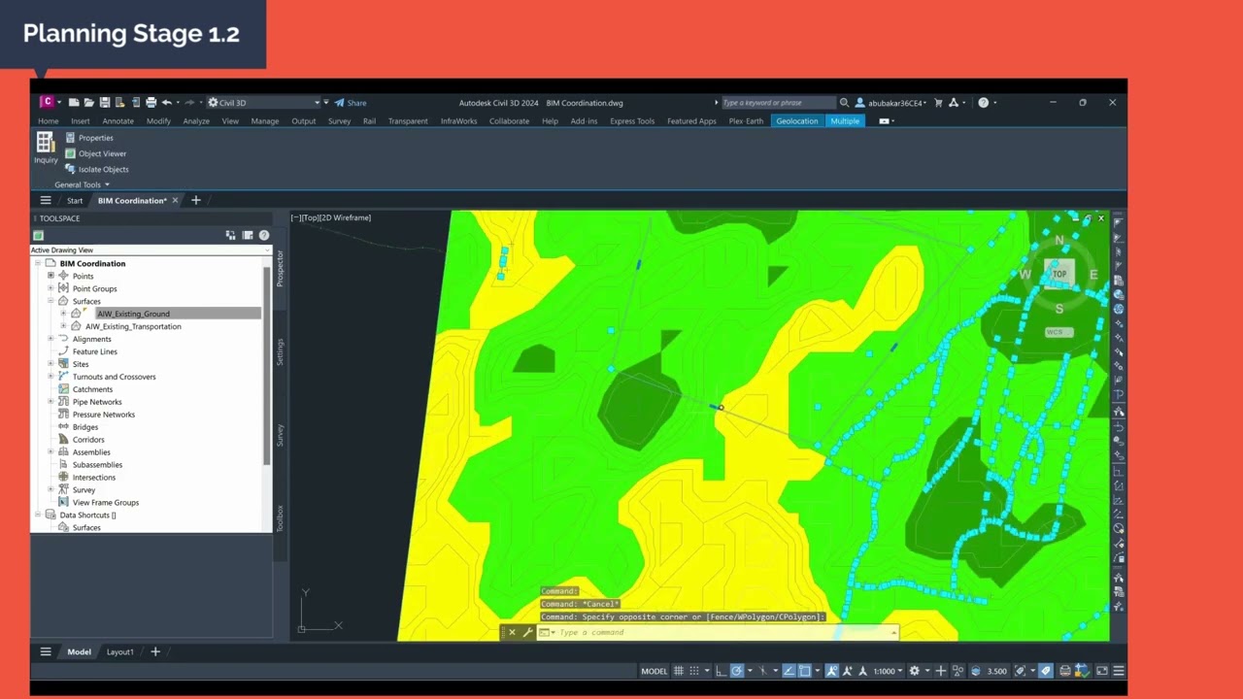Expand the Pipe Networks tree node
The height and width of the screenshot is (699, 1243).
(50, 402)
